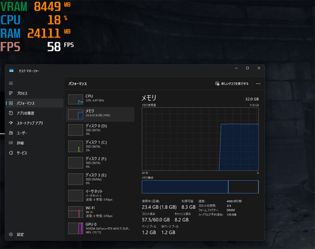The width and height of the screenshot is (315, 249).
Task: Click the スタートアップ アプリ gauge icon
Action: pyautogui.click(x=11, y=123)
